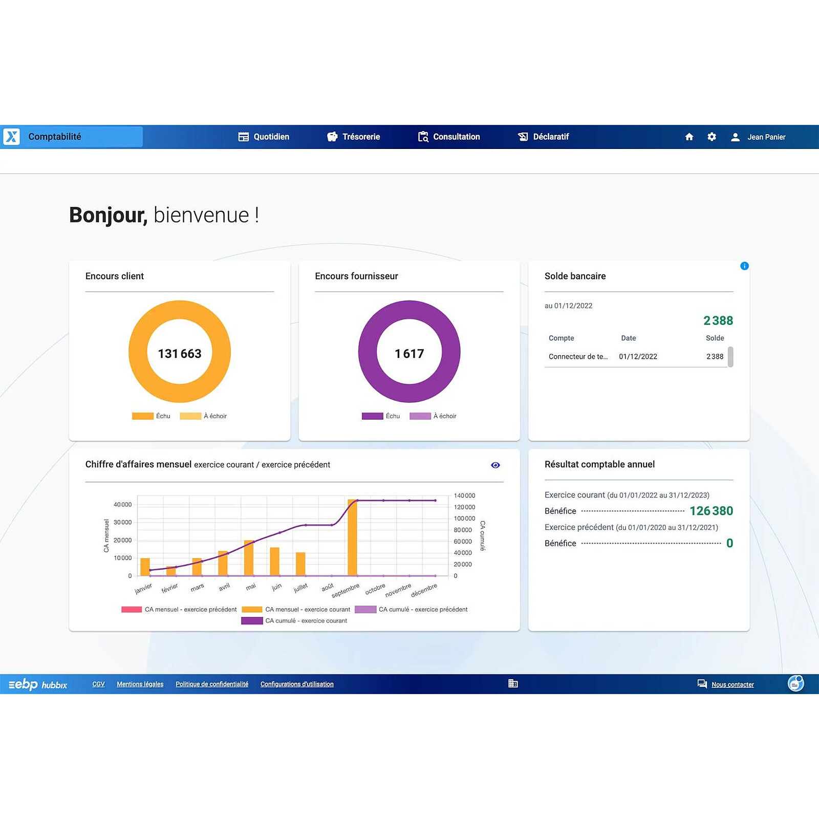Click the building icon in the footer
Viewport: 819px width, 819px height.
pyautogui.click(x=513, y=683)
